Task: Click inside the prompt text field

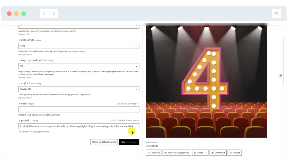Action: tap(79, 126)
